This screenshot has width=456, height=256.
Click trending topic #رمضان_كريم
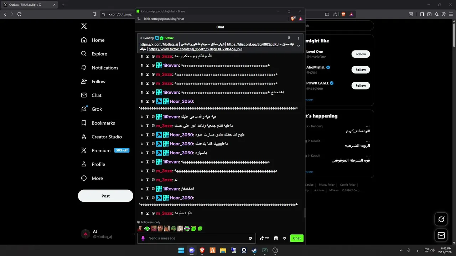[x=358, y=131]
